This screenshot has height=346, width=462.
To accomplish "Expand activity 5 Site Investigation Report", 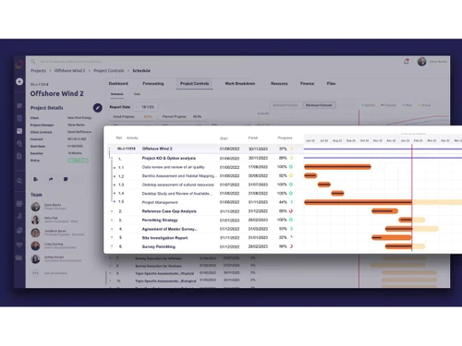I will pos(112,237).
